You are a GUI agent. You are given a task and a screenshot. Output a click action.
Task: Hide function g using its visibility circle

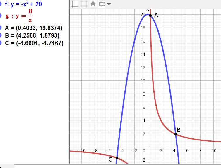point(1,16)
